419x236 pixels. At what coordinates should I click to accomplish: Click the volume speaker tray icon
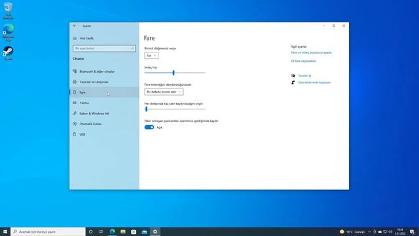390,231
